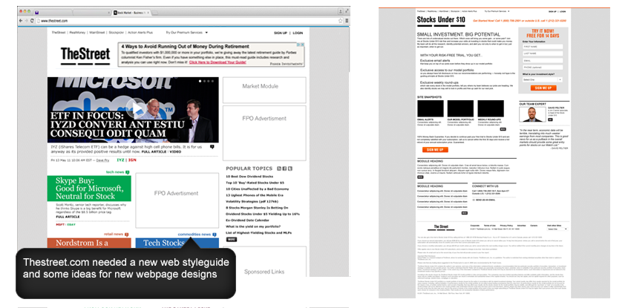Click the browser forward arrow
Viewport: 631px width, 308px height.
[x=27, y=20]
